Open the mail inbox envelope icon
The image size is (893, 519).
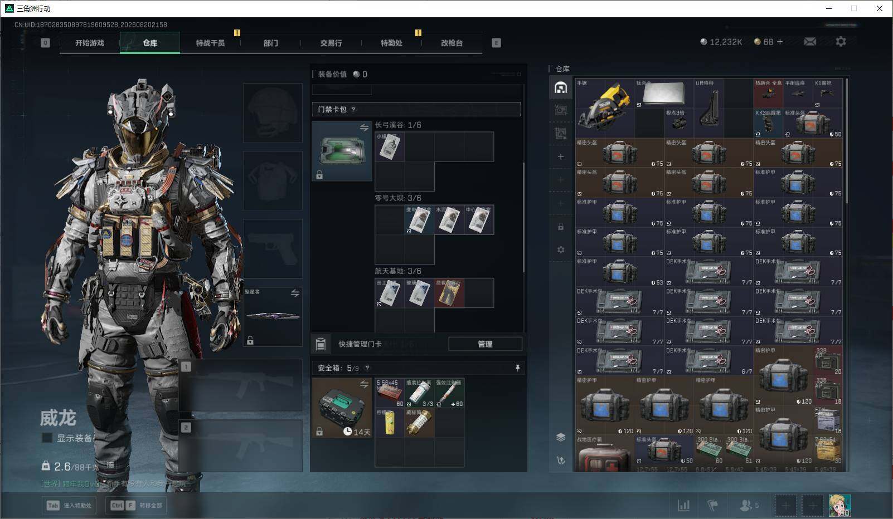pyautogui.click(x=810, y=42)
